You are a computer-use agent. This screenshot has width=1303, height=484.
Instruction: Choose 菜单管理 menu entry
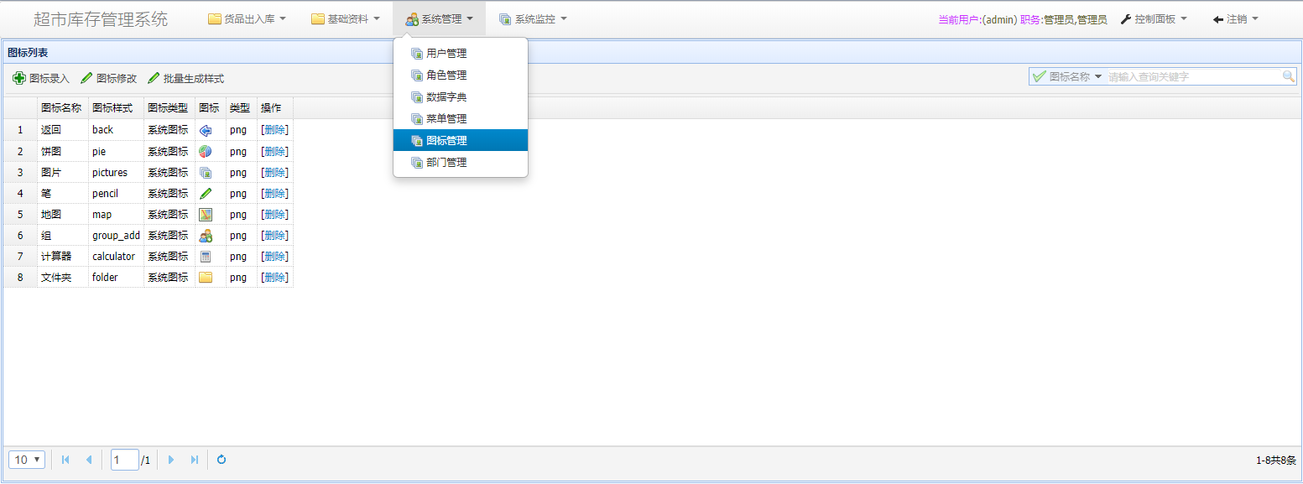point(461,119)
